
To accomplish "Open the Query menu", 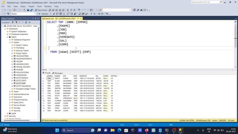I will click(23, 6).
